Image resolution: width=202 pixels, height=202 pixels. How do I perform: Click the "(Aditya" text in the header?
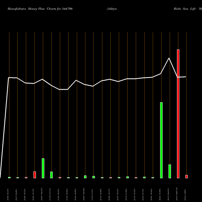coord(112,9)
